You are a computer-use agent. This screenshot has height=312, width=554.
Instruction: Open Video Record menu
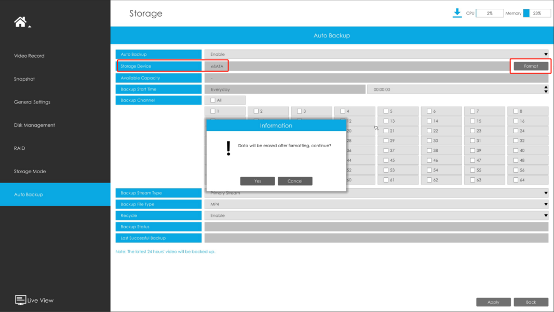pyautogui.click(x=29, y=56)
